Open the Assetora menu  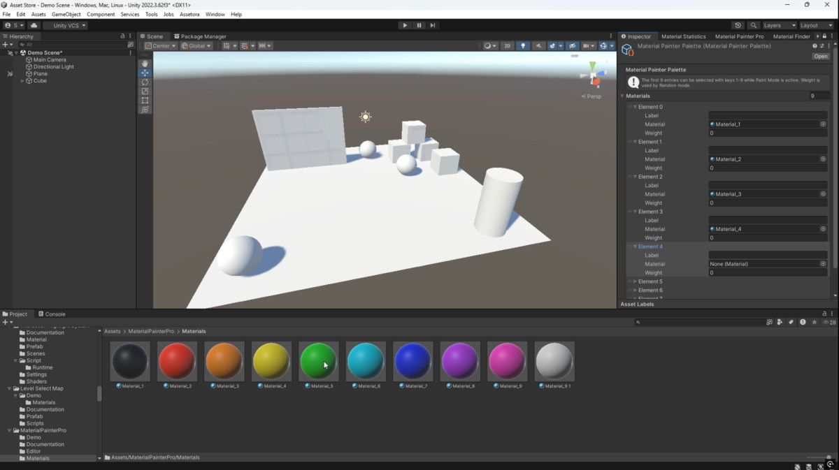(x=189, y=14)
